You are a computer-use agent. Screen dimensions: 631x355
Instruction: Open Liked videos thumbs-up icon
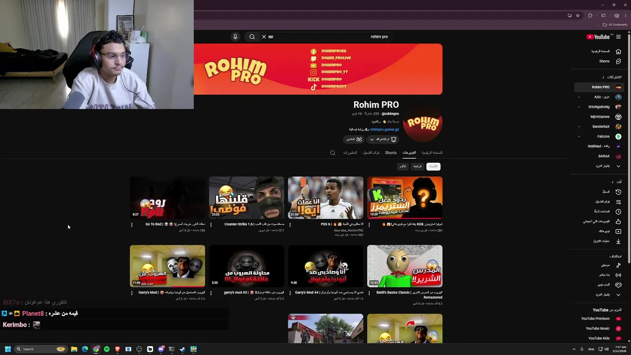(618, 221)
